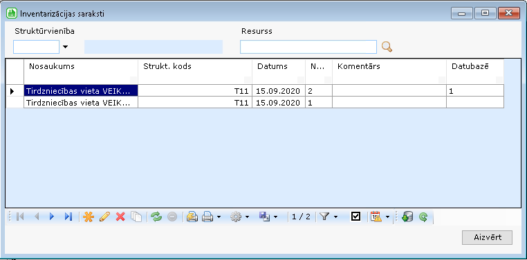
Task: Click the Resurss input field
Action: [x=308, y=47]
